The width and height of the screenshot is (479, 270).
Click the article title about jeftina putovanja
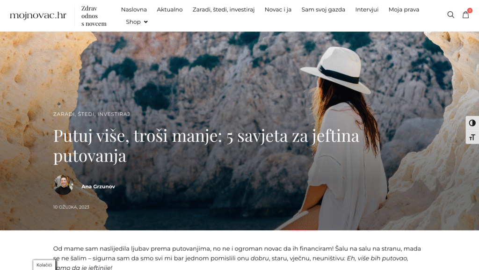(x=206, y=146)
